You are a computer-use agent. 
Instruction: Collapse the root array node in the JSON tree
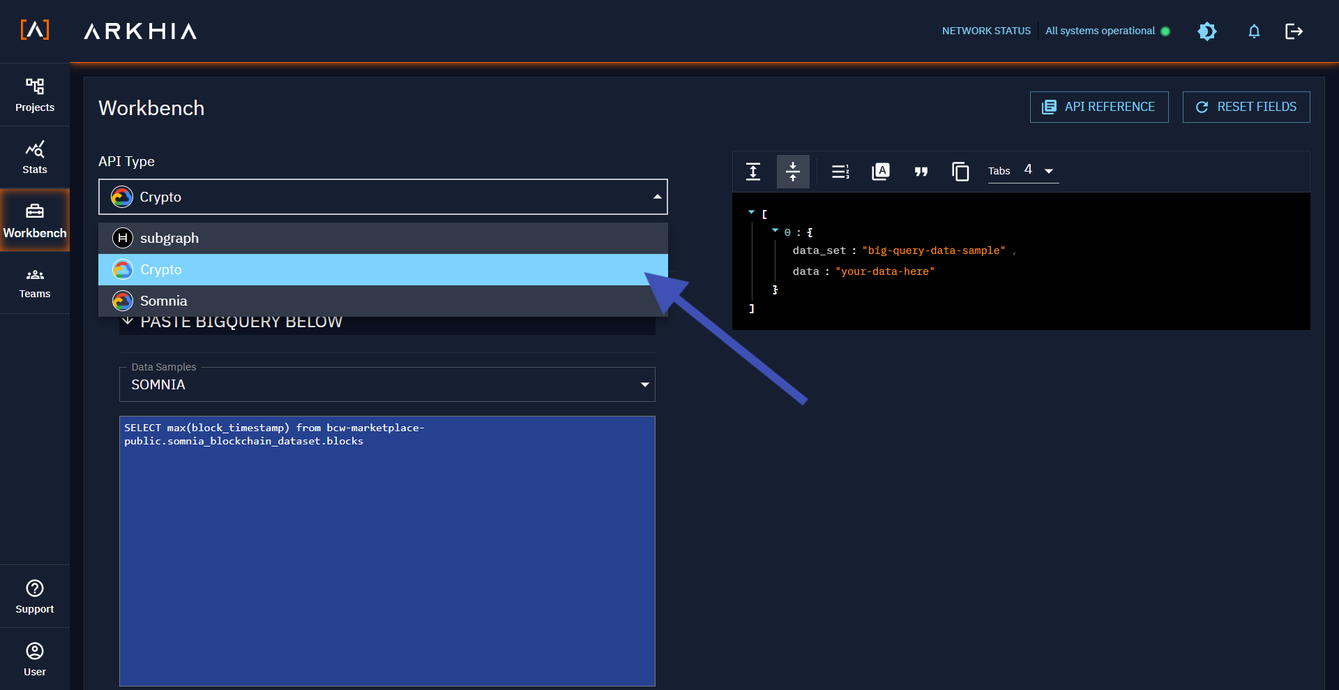coord(751,212)
